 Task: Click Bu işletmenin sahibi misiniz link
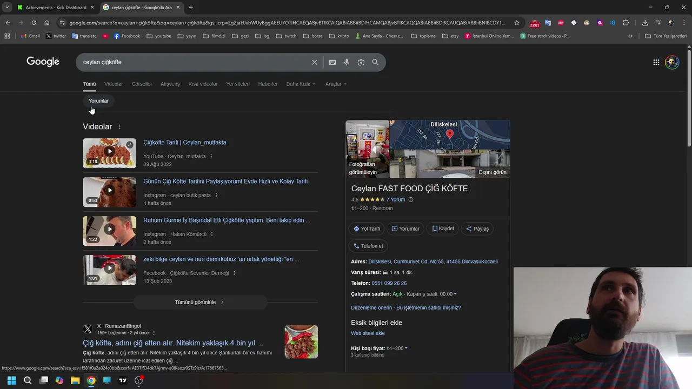(x=429, y=308)
